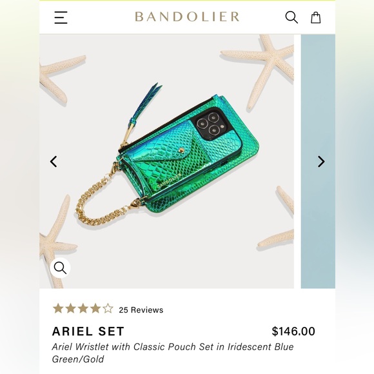Click the first gold rating star

pos(58,308)
